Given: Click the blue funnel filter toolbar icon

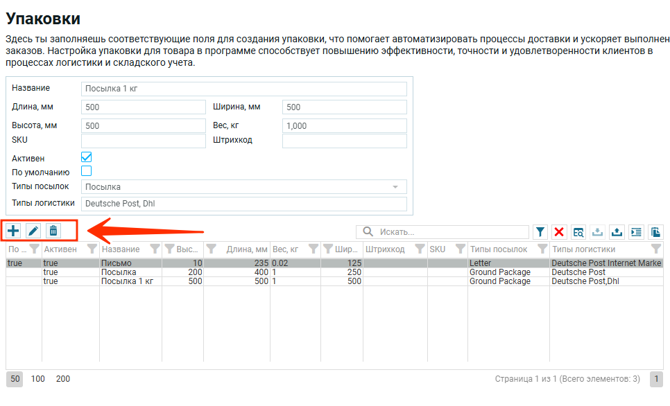Looking at the screenshot, I should [540, 232].
